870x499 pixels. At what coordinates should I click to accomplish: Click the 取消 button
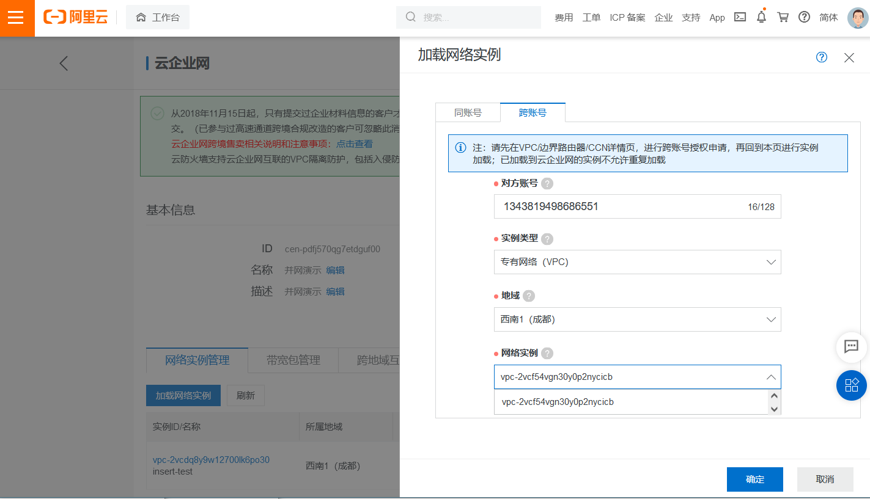tap(825, 479)
